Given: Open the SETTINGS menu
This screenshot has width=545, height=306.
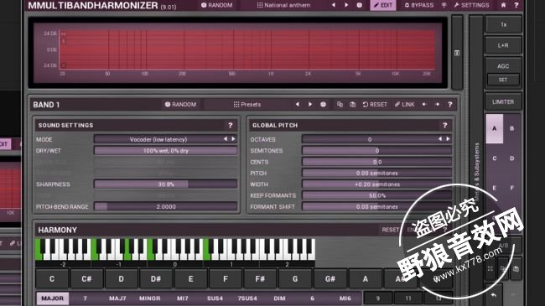Looking at the screenshot, I should click(x=472, y=5).
